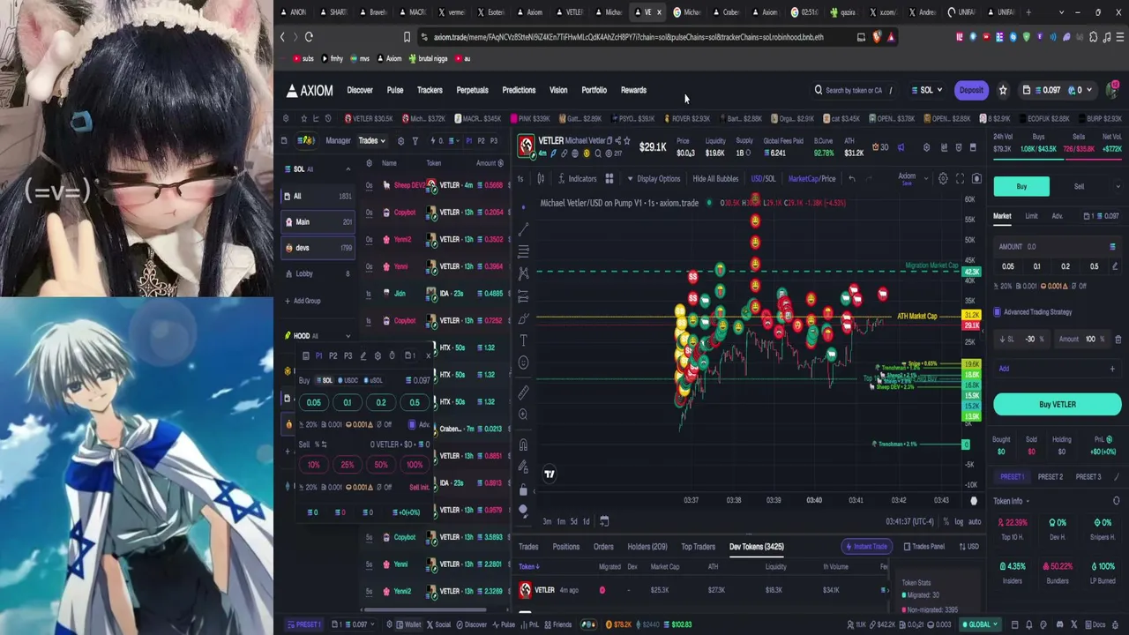Share the VETLER token
1129x635 pixels.
point(617,140)
